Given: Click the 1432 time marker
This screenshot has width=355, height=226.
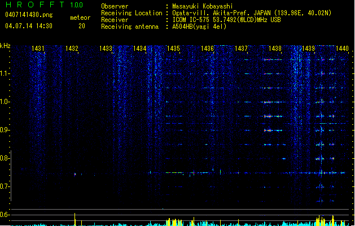Looking at the screenshot, I should (72, 49).
